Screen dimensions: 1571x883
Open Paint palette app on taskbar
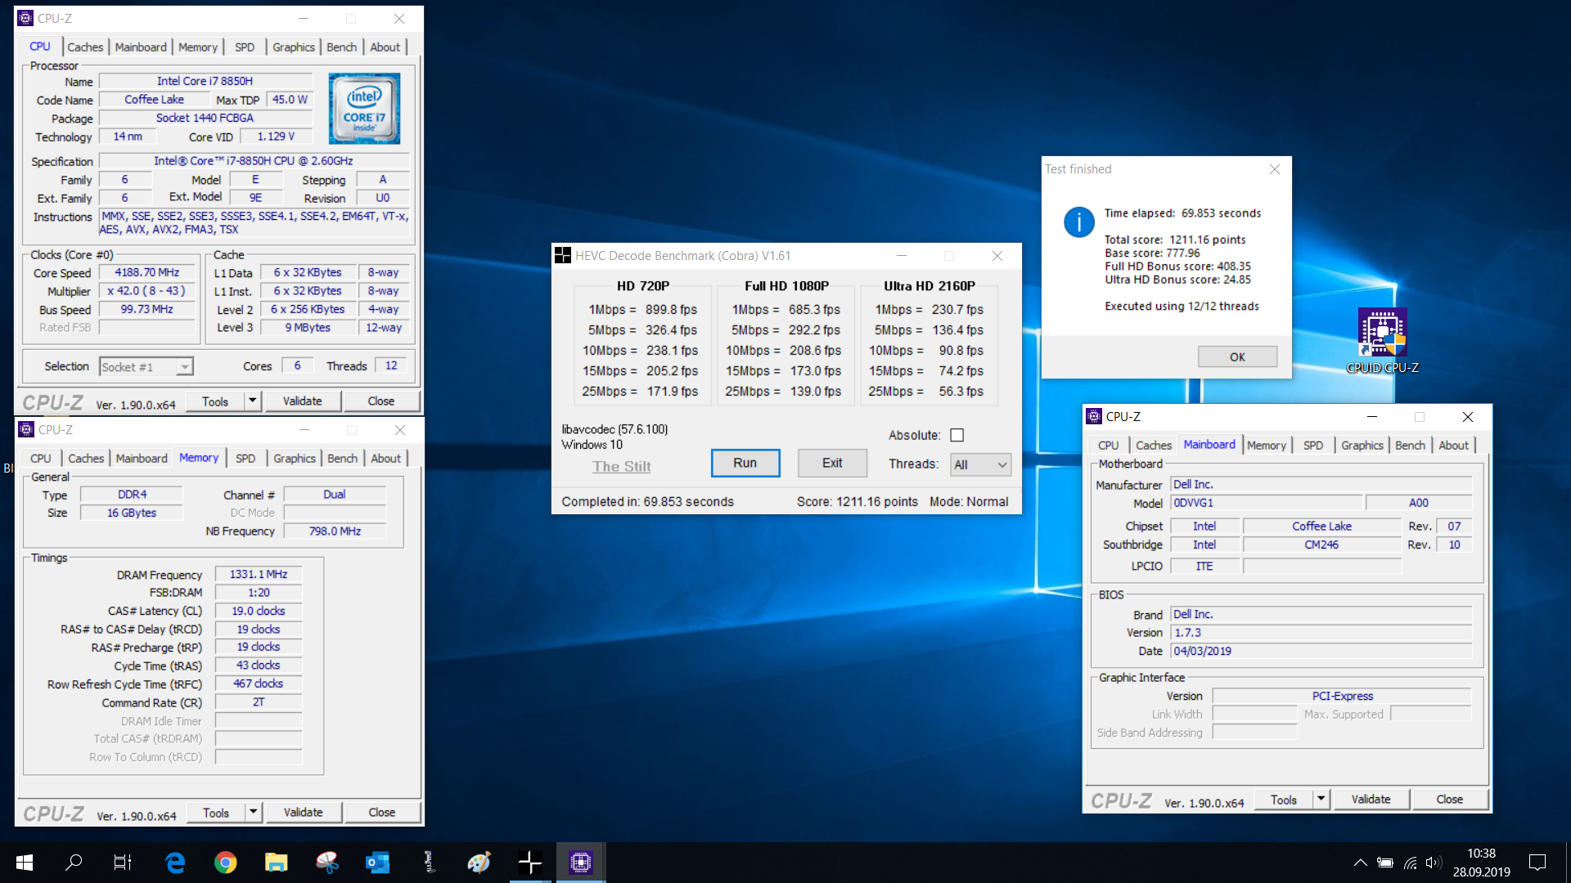click(x=479, y=862)
